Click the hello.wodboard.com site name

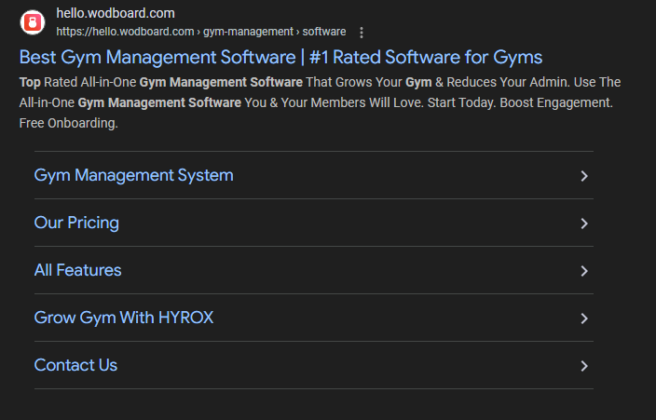point(116,13)
